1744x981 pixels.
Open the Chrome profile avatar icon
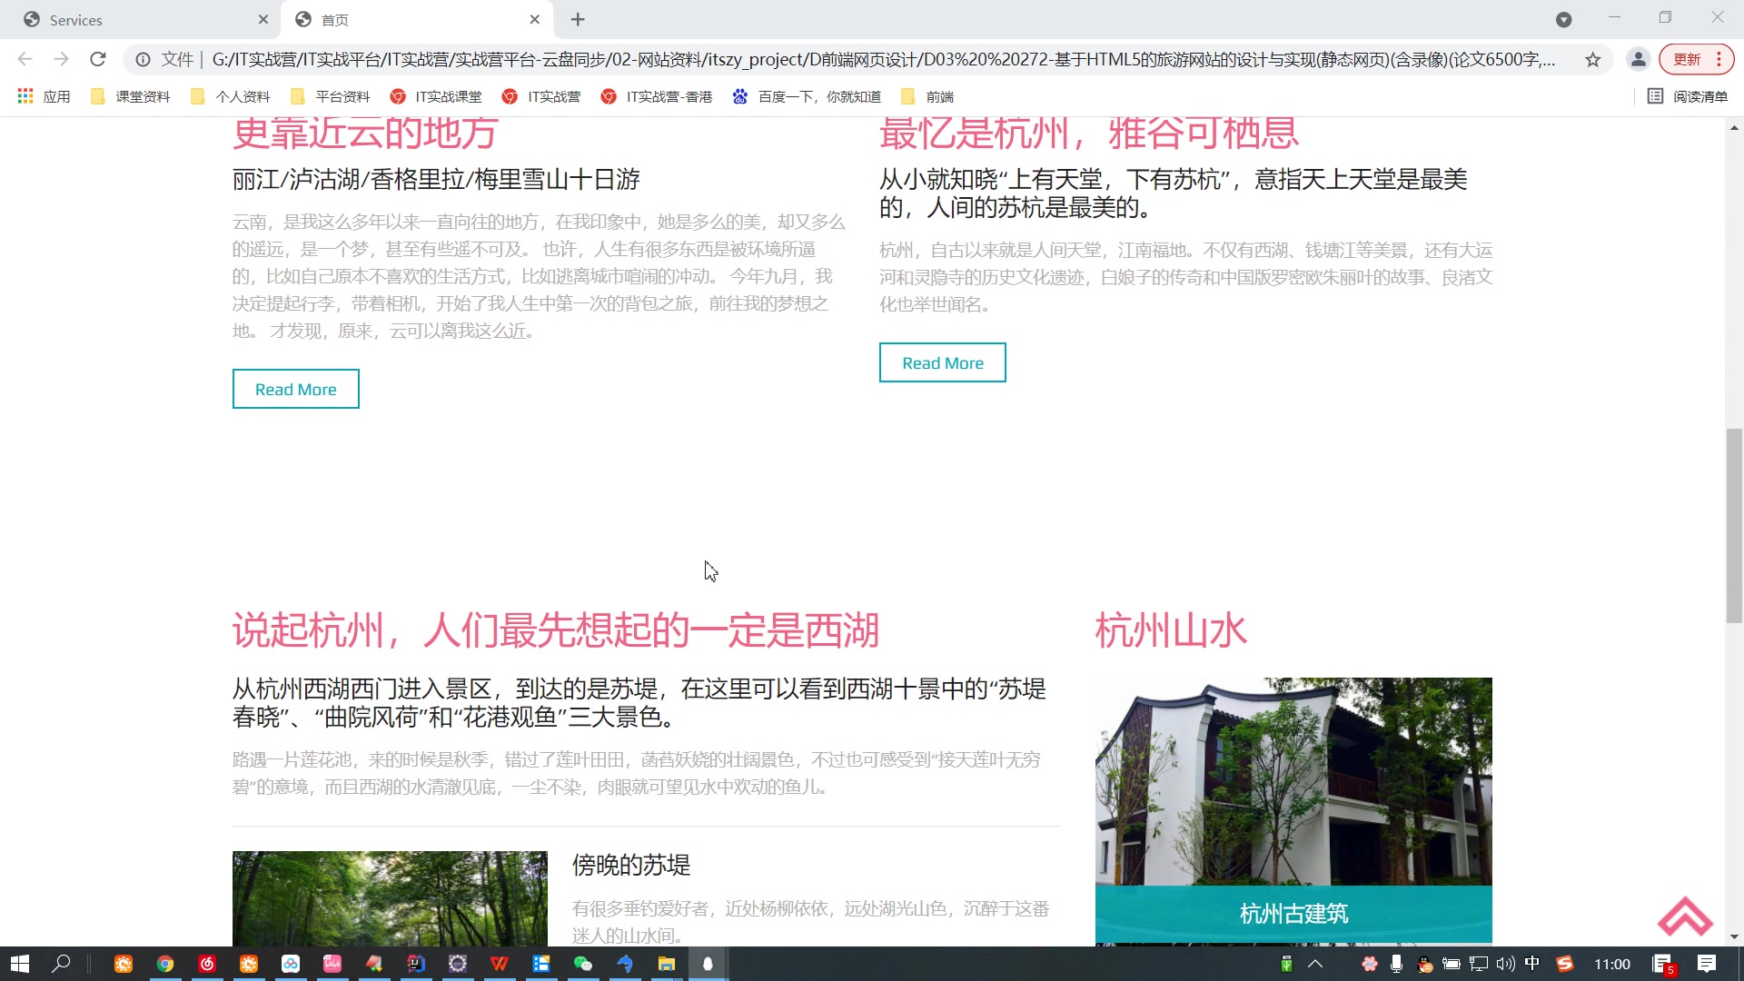click(1639, 59)
